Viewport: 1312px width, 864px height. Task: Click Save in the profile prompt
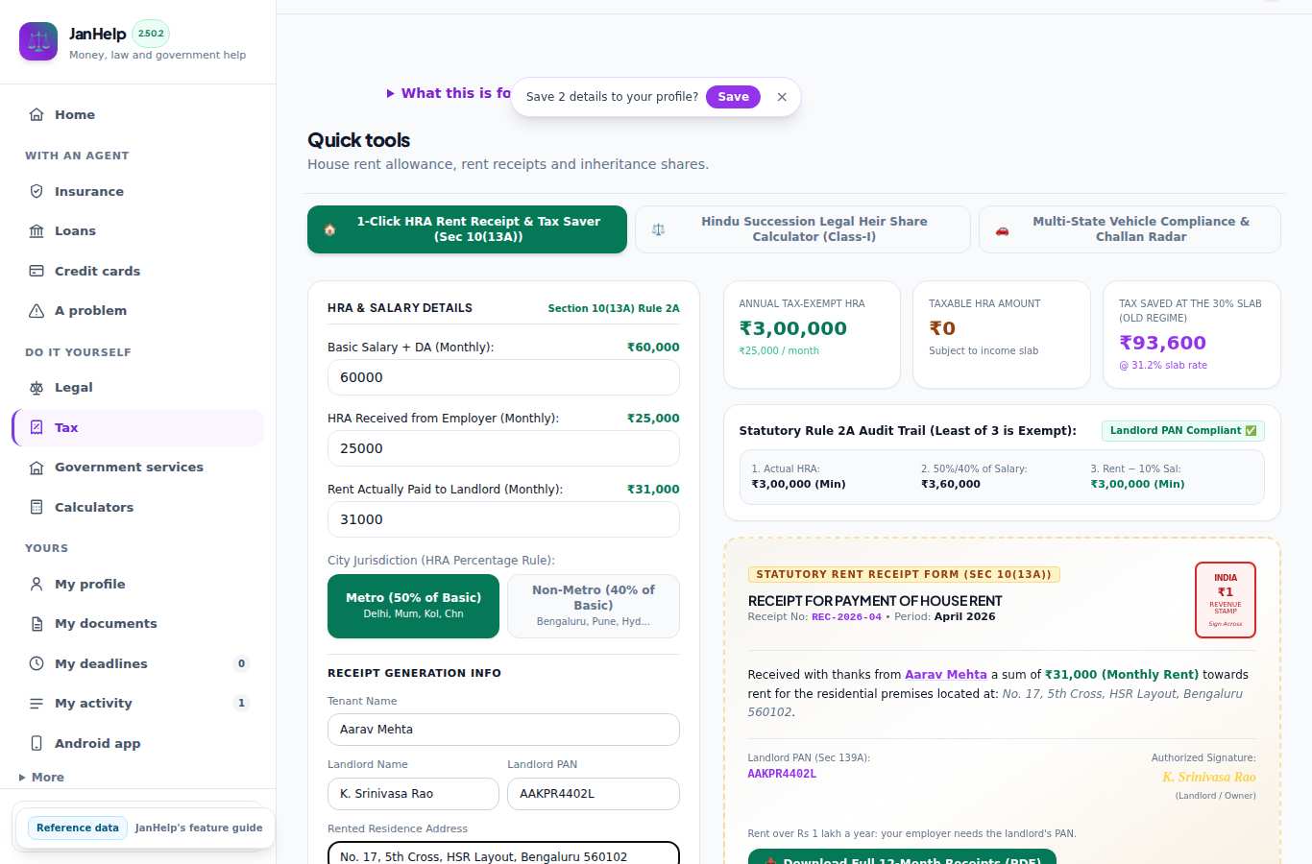pyautogui.click(x=733, y=97)
